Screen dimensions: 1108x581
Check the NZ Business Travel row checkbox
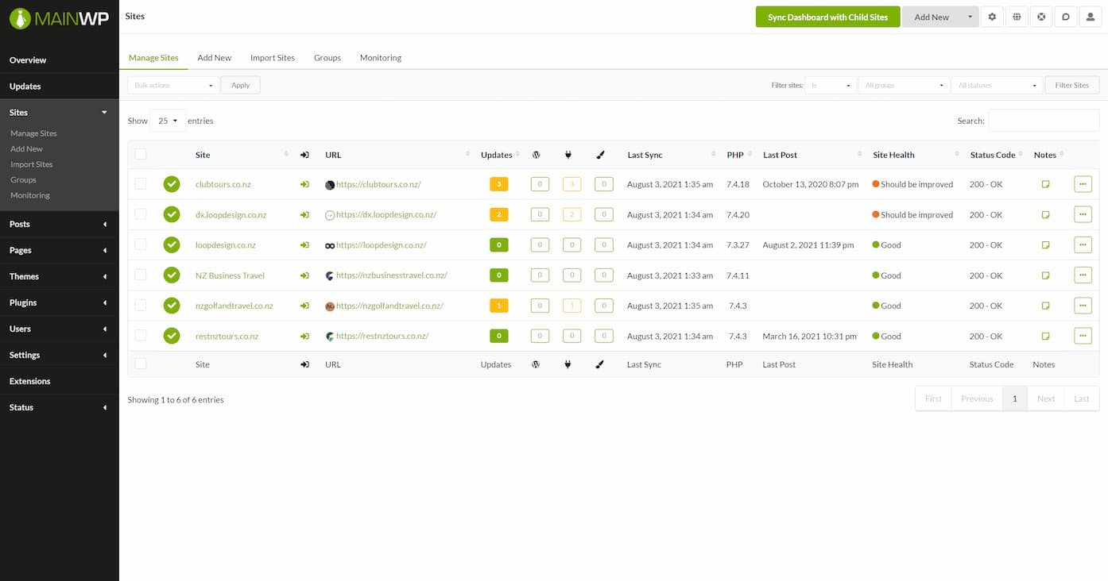[x=141, y=275]
